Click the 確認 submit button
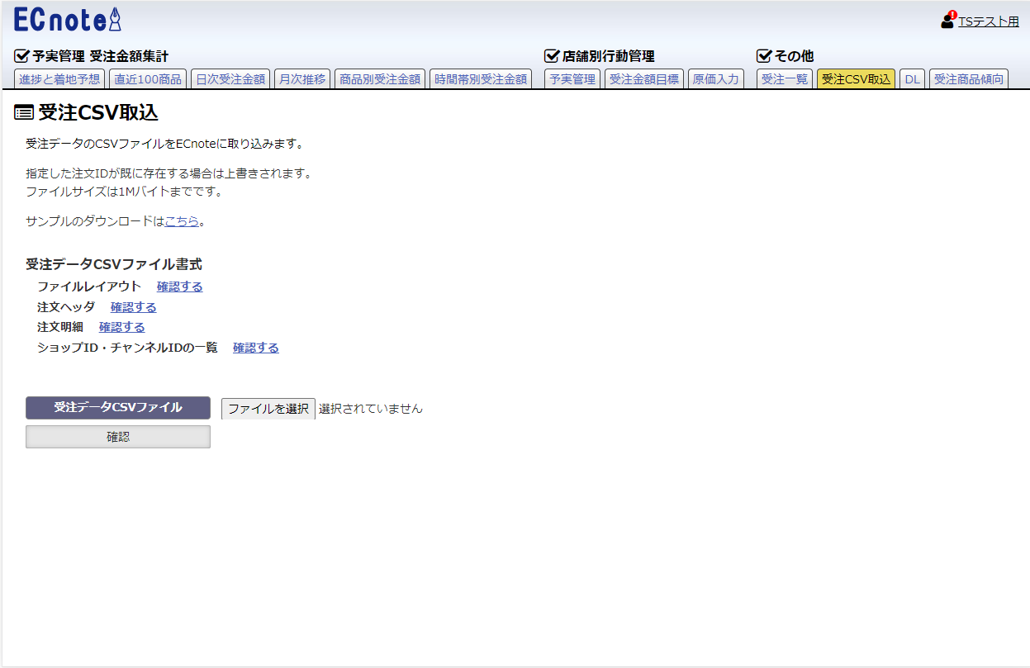This screenshot has width=1030, height=668. [x=118, y=437]
